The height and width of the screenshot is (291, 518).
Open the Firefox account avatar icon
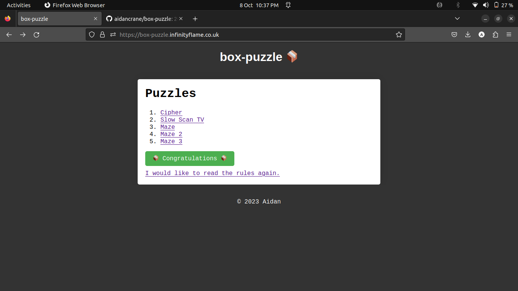coord(482,34)
